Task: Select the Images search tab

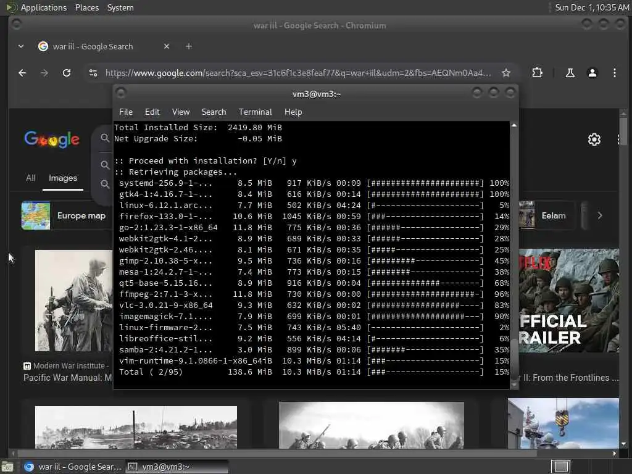Action: [63, 178]
